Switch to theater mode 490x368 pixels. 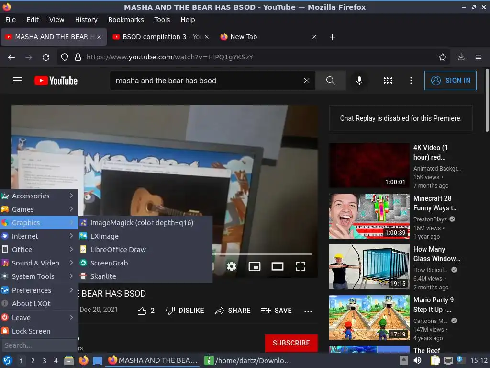(278, 266)
